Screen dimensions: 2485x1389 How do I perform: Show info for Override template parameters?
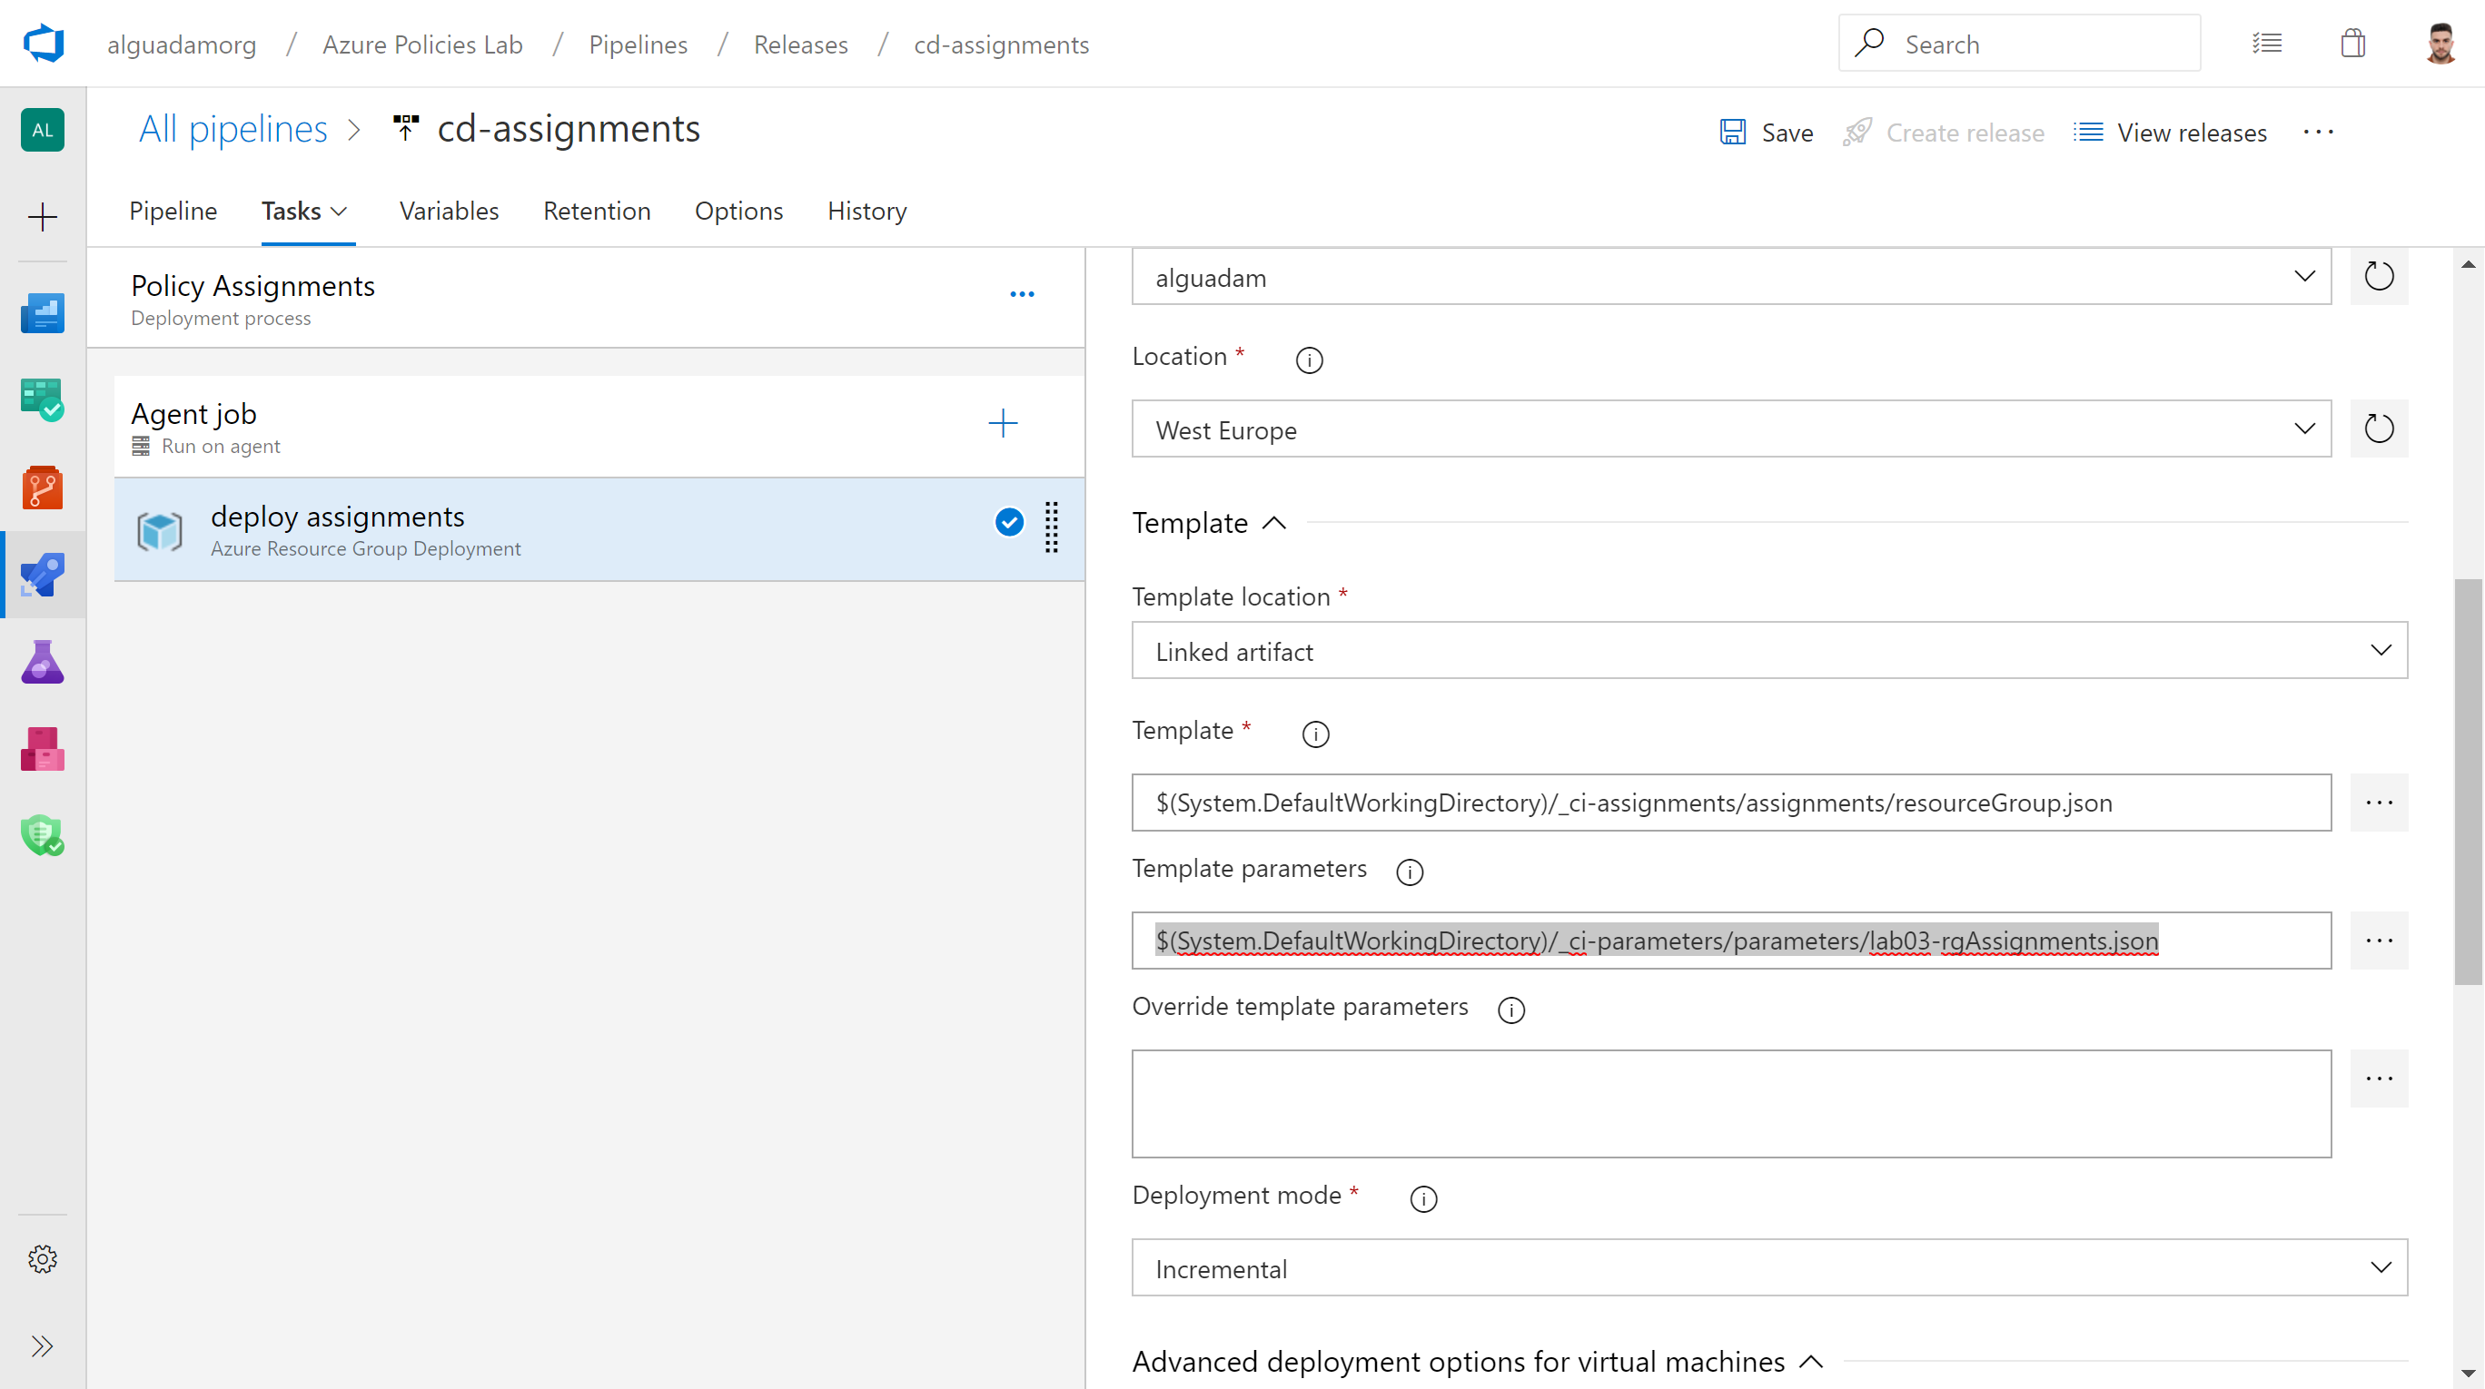click(1510, 1010)
